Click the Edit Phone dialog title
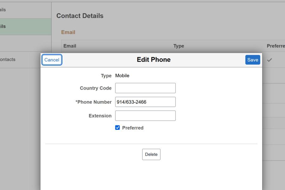Image resolution: width=285 pixels, height=190 pixels. (153, 60)
